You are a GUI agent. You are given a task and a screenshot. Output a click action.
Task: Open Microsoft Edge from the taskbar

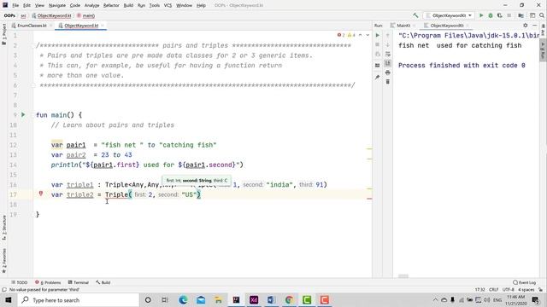[x=183, y=300]
